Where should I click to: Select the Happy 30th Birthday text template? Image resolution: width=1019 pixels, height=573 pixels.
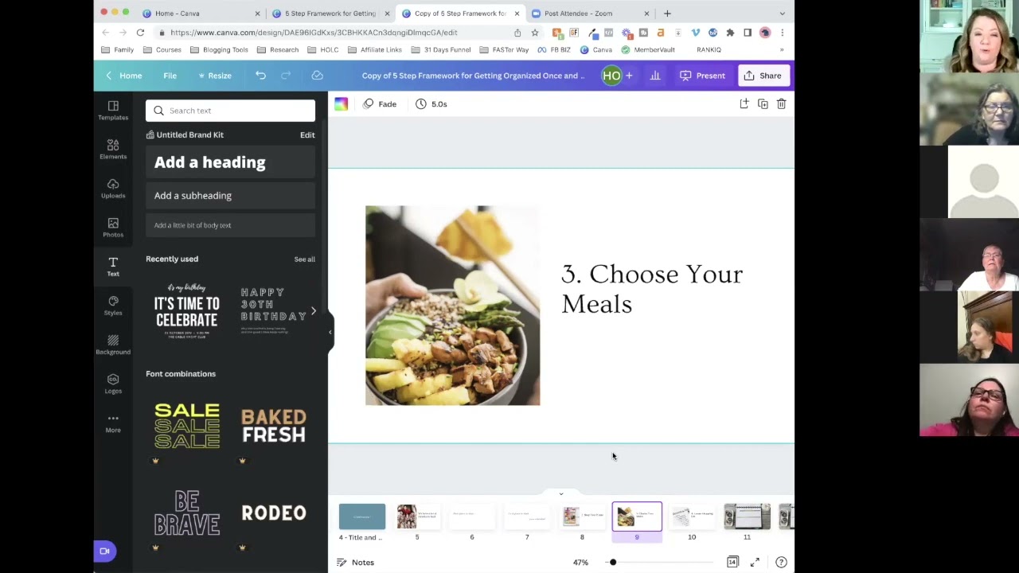(274, 311)
